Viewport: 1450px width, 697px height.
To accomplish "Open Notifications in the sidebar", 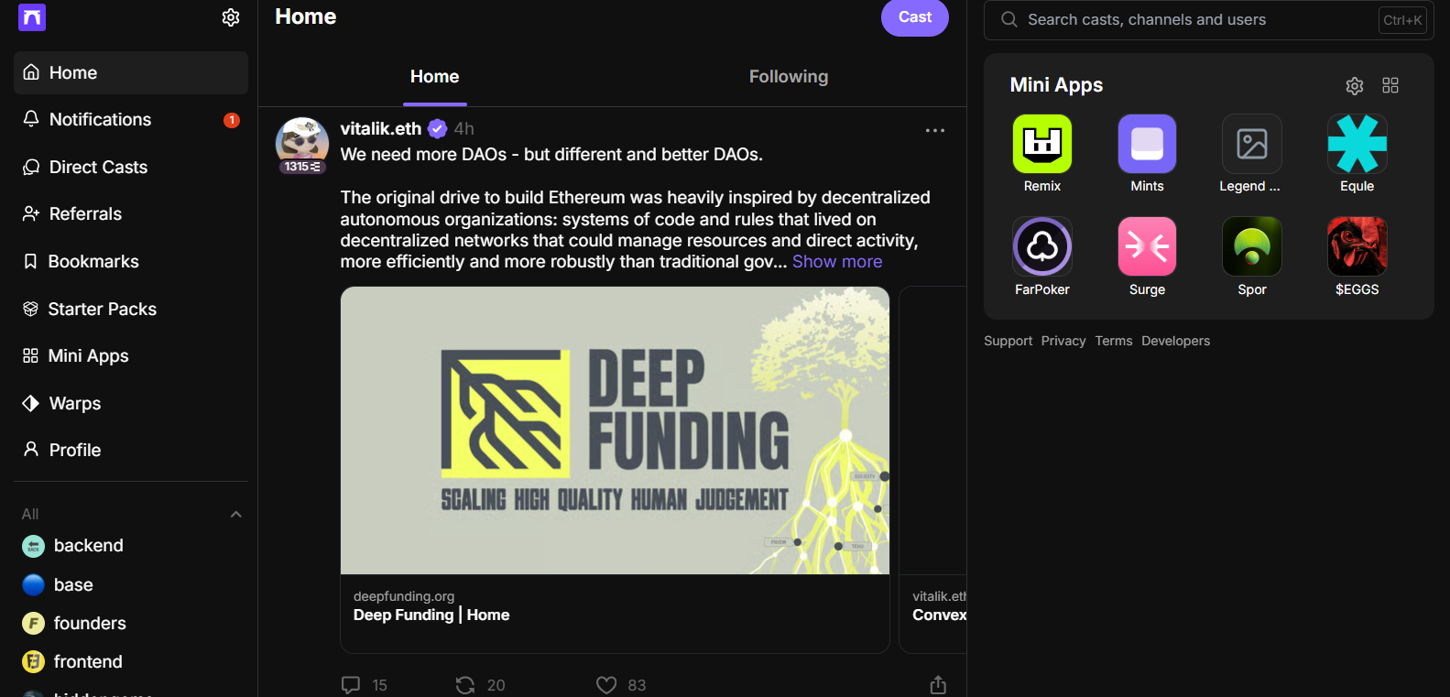I will pyautogui.click(x=100, y=120).
